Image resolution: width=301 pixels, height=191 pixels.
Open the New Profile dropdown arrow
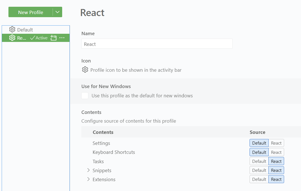click(x=58, y=12)
